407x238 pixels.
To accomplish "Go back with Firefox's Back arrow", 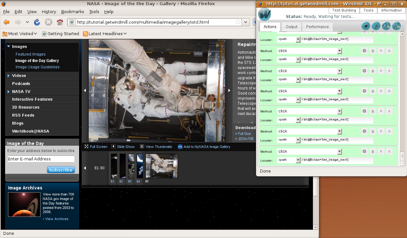I will [x=6, y=22].
